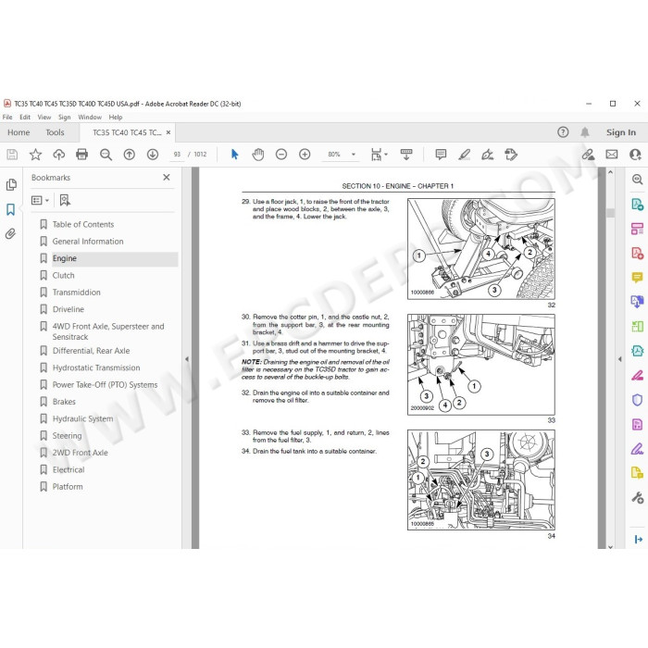Print the document with printer icon
The image size is (648, 648).
coord(81,155)
